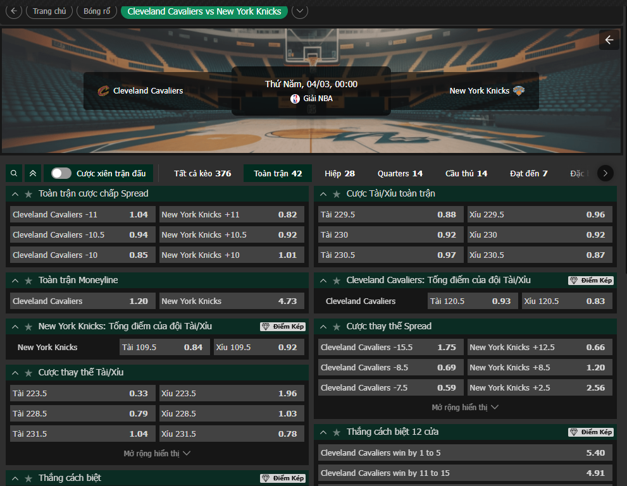Viewport: 627px width, 486px height.
Task: Click the Cleveland Cavaliers team logo in banner
Action: pos(103,91)
